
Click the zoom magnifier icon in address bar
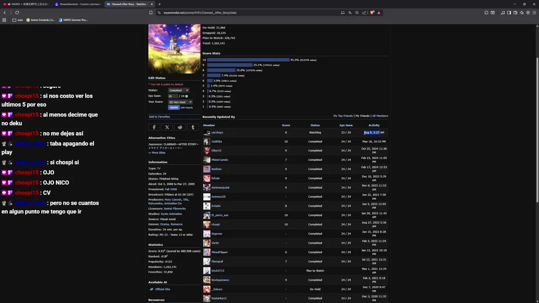point(357,13)
